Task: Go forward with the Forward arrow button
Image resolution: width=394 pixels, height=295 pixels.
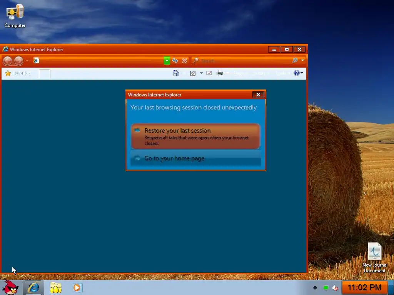Action: pos(18,61)
